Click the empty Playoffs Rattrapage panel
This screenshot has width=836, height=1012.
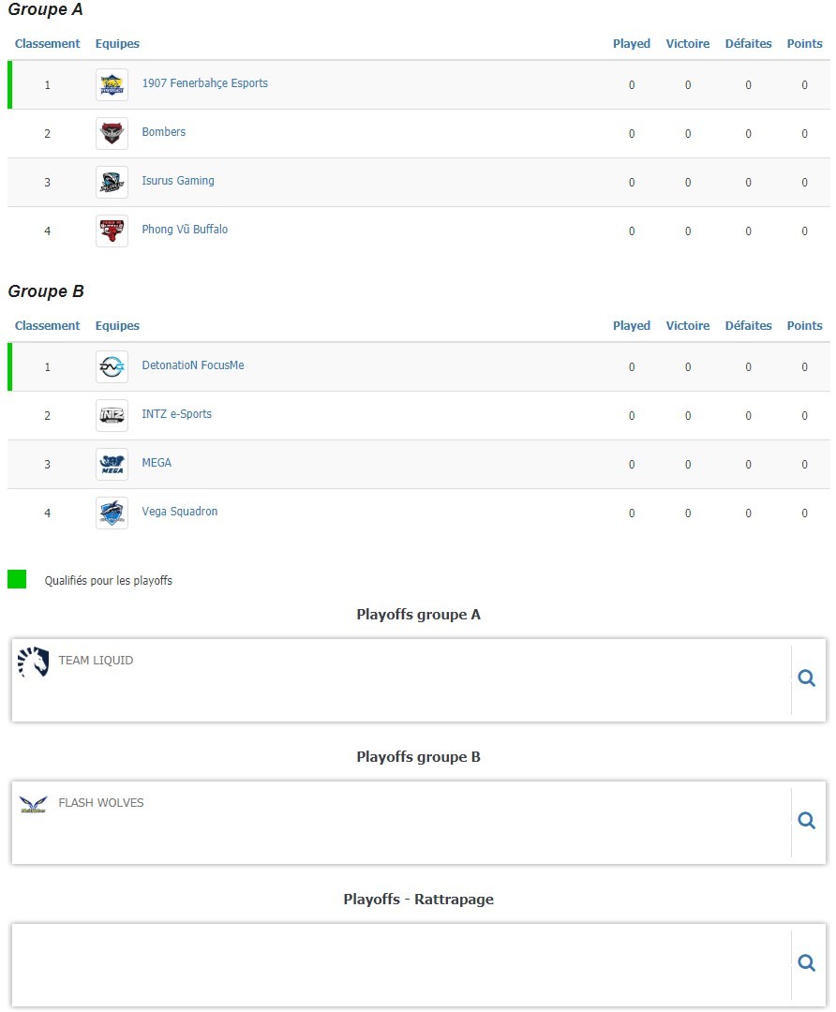[401, 965]
